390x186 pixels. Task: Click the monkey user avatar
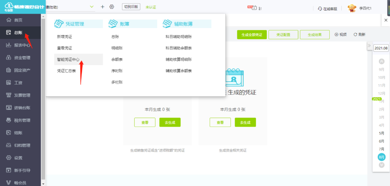pyautogui.click(x=352, y=8)
